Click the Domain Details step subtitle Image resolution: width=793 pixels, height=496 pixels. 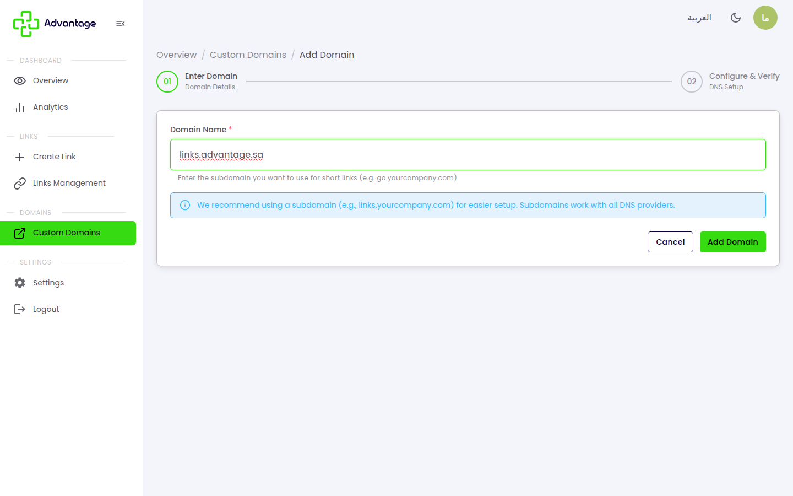pos(210,87)
